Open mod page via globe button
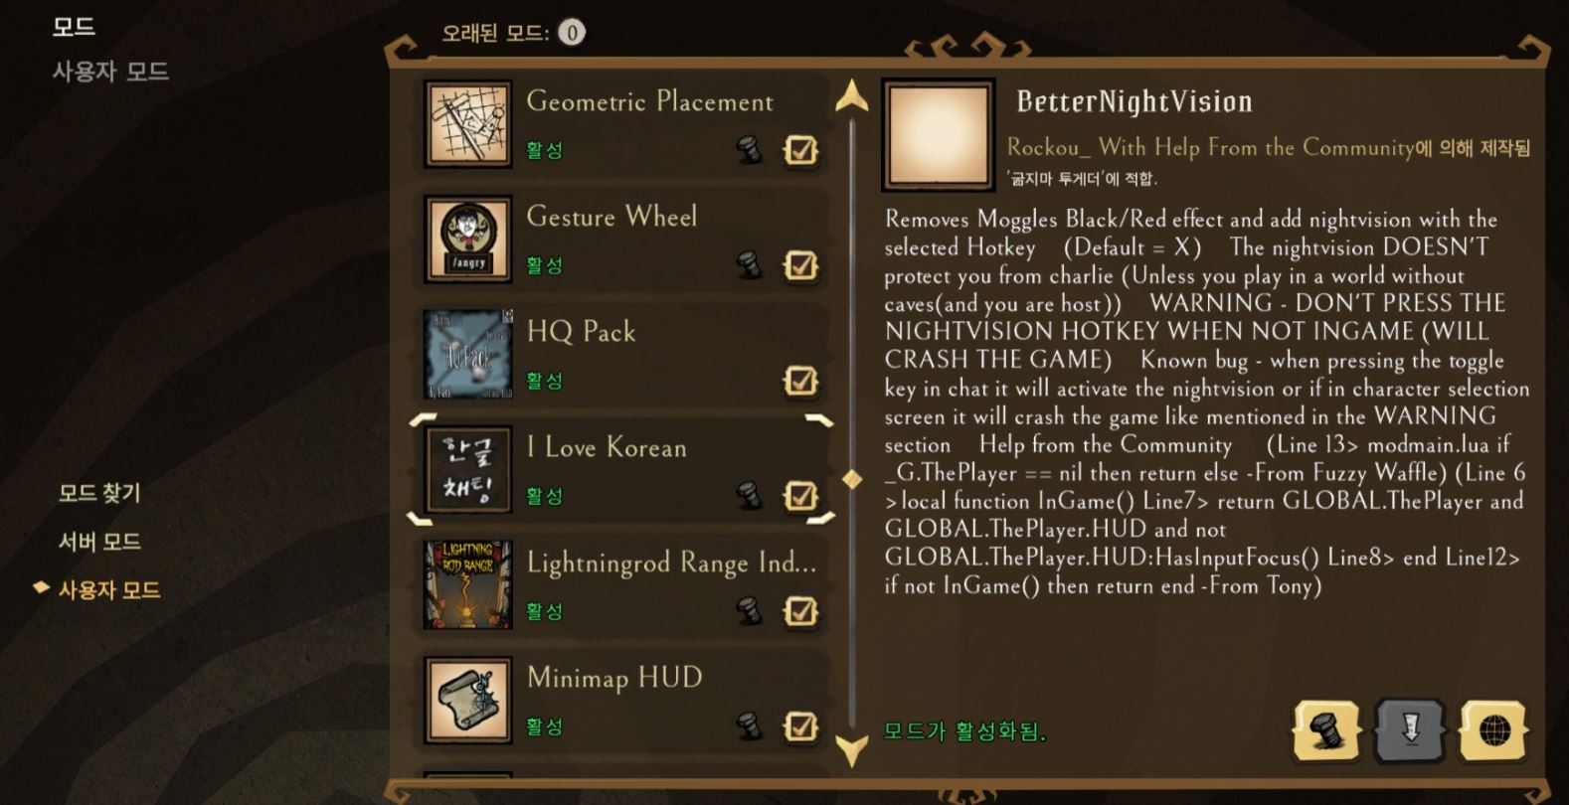The width and height of the screenshot is (1569, 805). [1493, 730]
